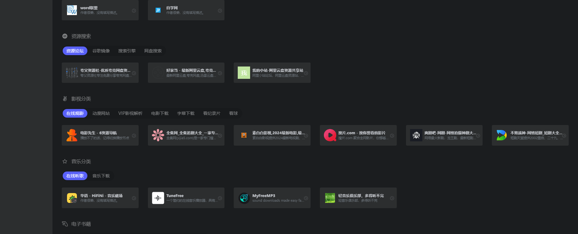Select the 在线观影 tab
The image size is (578, 234).
click(x=75, y=113)
